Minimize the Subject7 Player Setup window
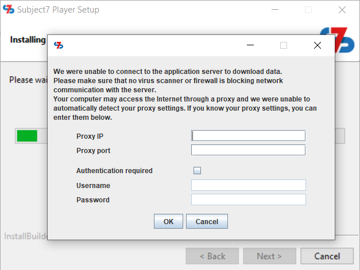360x270 pixels. point(275,10)
